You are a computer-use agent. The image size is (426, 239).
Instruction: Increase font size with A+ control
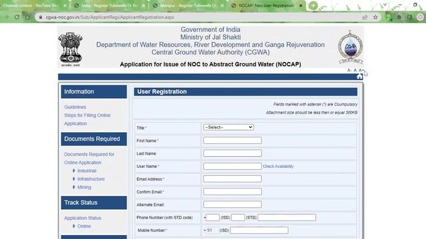(x=361, y=70)
